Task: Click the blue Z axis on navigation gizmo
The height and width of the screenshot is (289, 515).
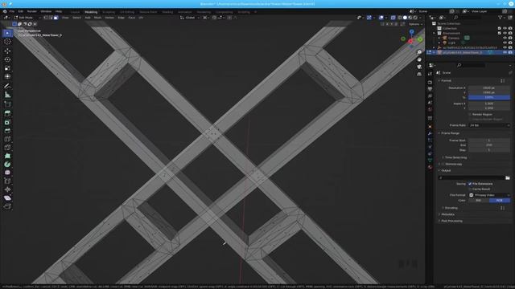Action: tap(411, 32)
